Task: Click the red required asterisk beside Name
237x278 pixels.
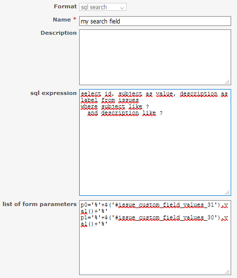Action: [x=75, y=19]
